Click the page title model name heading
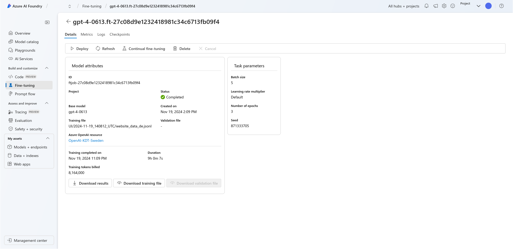 click(x=146, y=22)
